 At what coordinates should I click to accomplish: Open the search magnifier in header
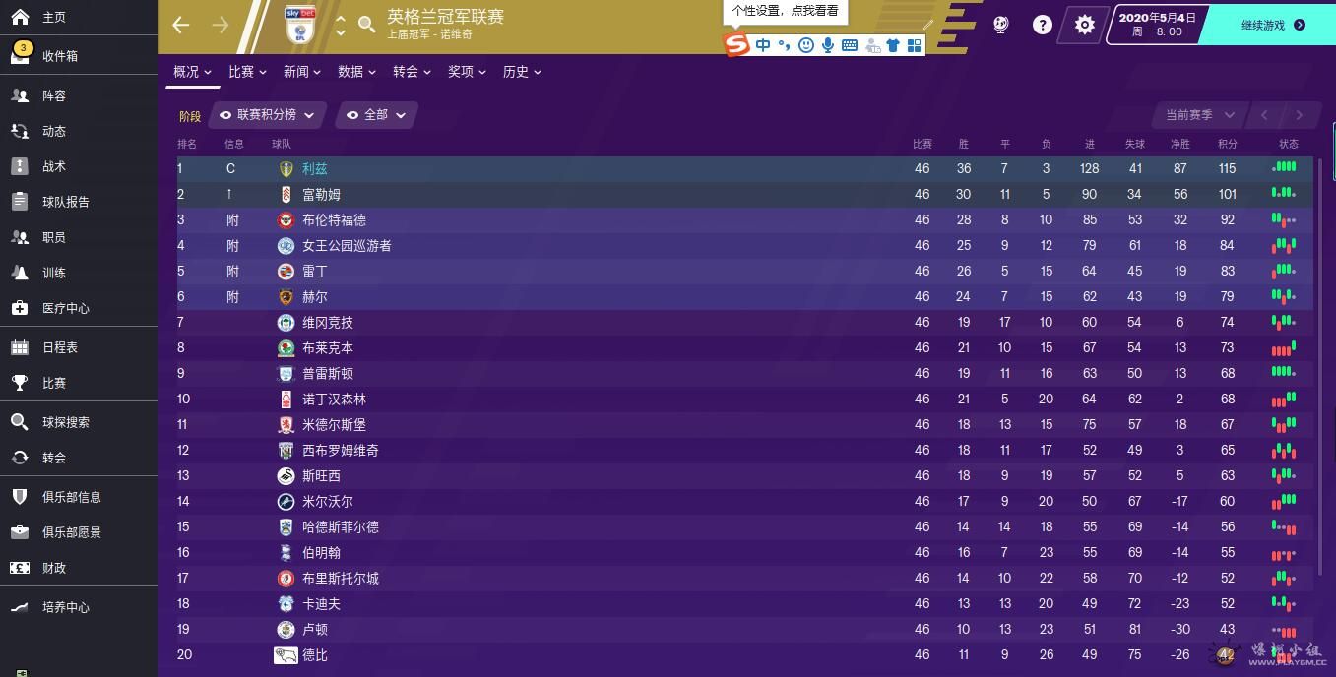367,25
